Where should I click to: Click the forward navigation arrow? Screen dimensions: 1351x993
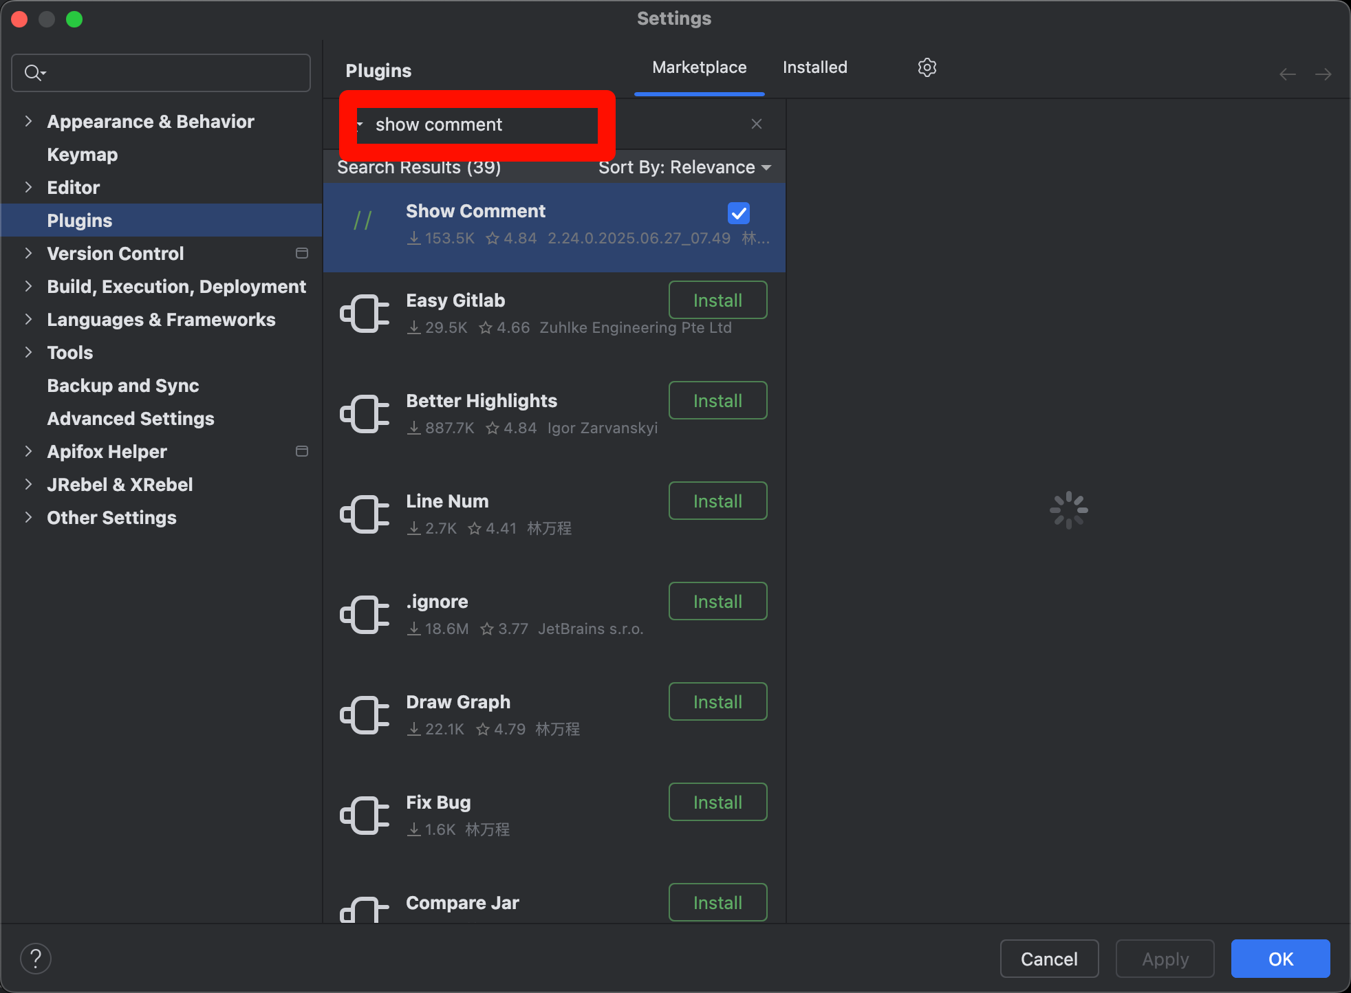(1323, 74)
